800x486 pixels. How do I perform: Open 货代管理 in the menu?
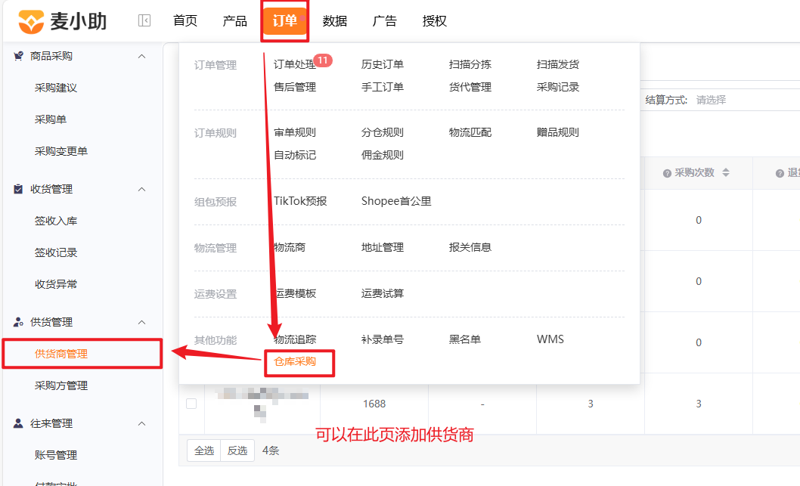[x=470, y=87]
